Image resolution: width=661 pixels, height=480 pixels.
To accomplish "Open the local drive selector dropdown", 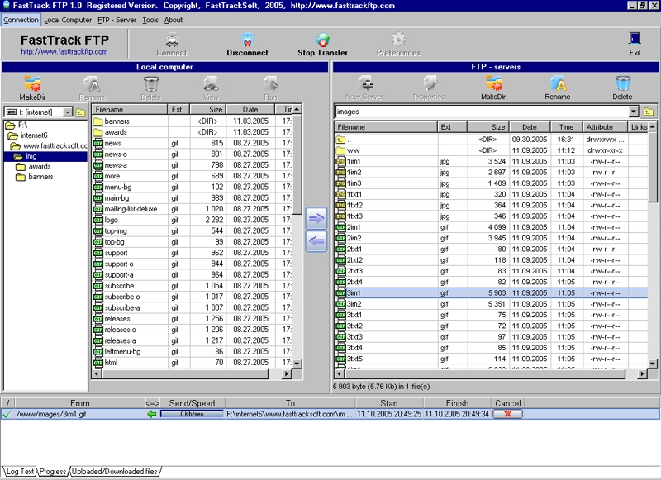I will [x=67, y=112].
